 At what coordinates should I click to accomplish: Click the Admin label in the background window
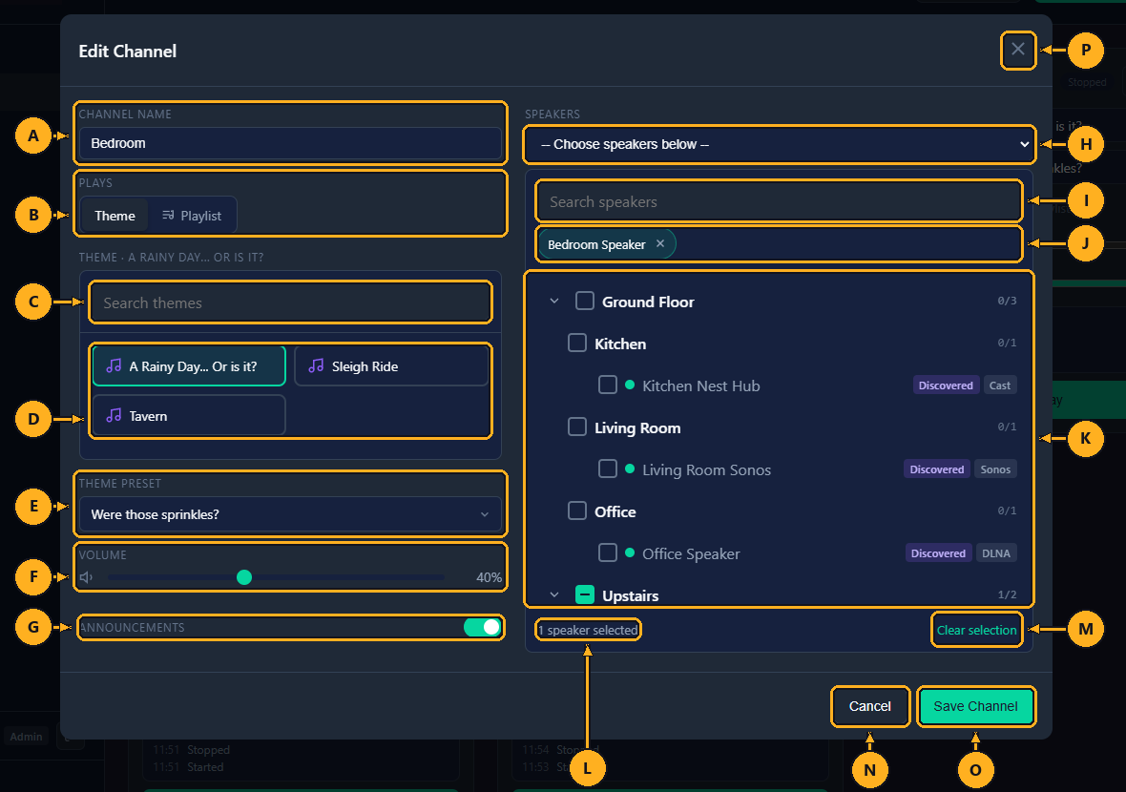pyautogui.click(x=26, y=736)
